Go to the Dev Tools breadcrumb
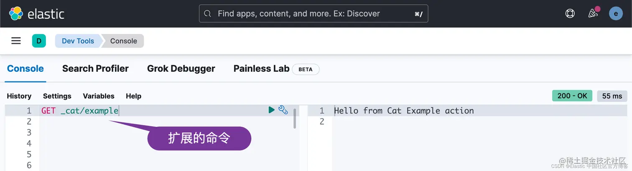Image resolution: width=632 pixels, height=171 pixels. tap(78, 41)
